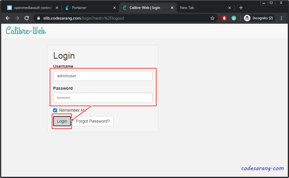Reload the Calibre-Web login page
The height and width of the screenshot is (178, 289).
tap(27, 18)
